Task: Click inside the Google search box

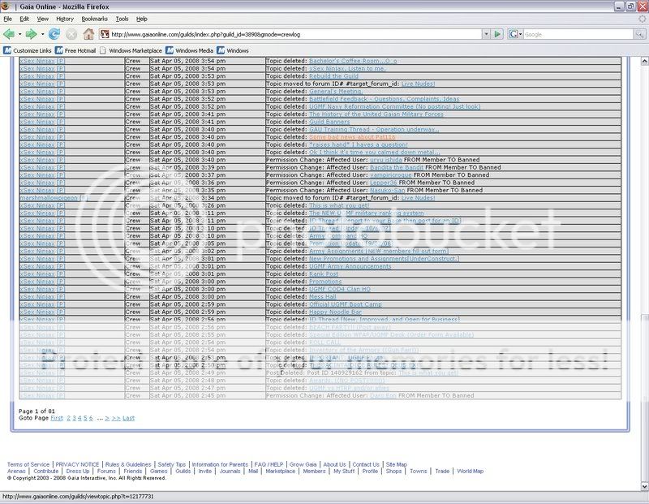Action: point(568,34)
